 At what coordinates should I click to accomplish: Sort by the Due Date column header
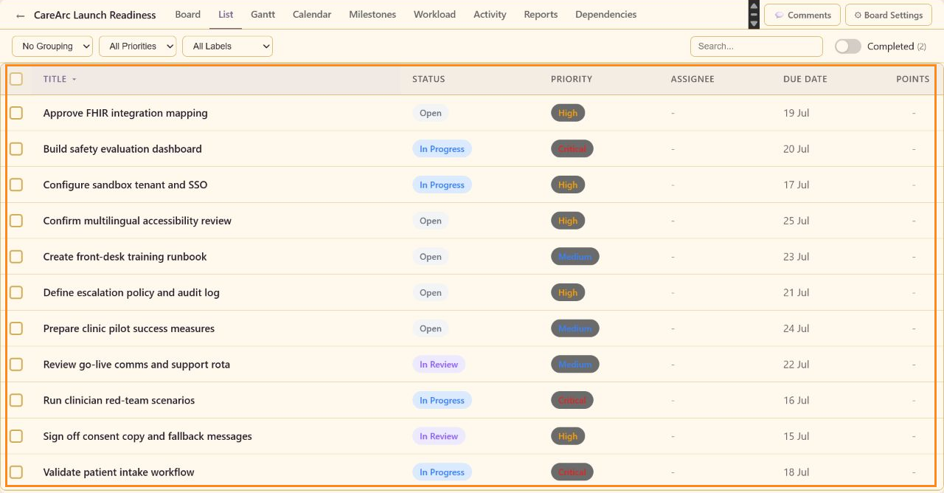(x=805, y=79)
